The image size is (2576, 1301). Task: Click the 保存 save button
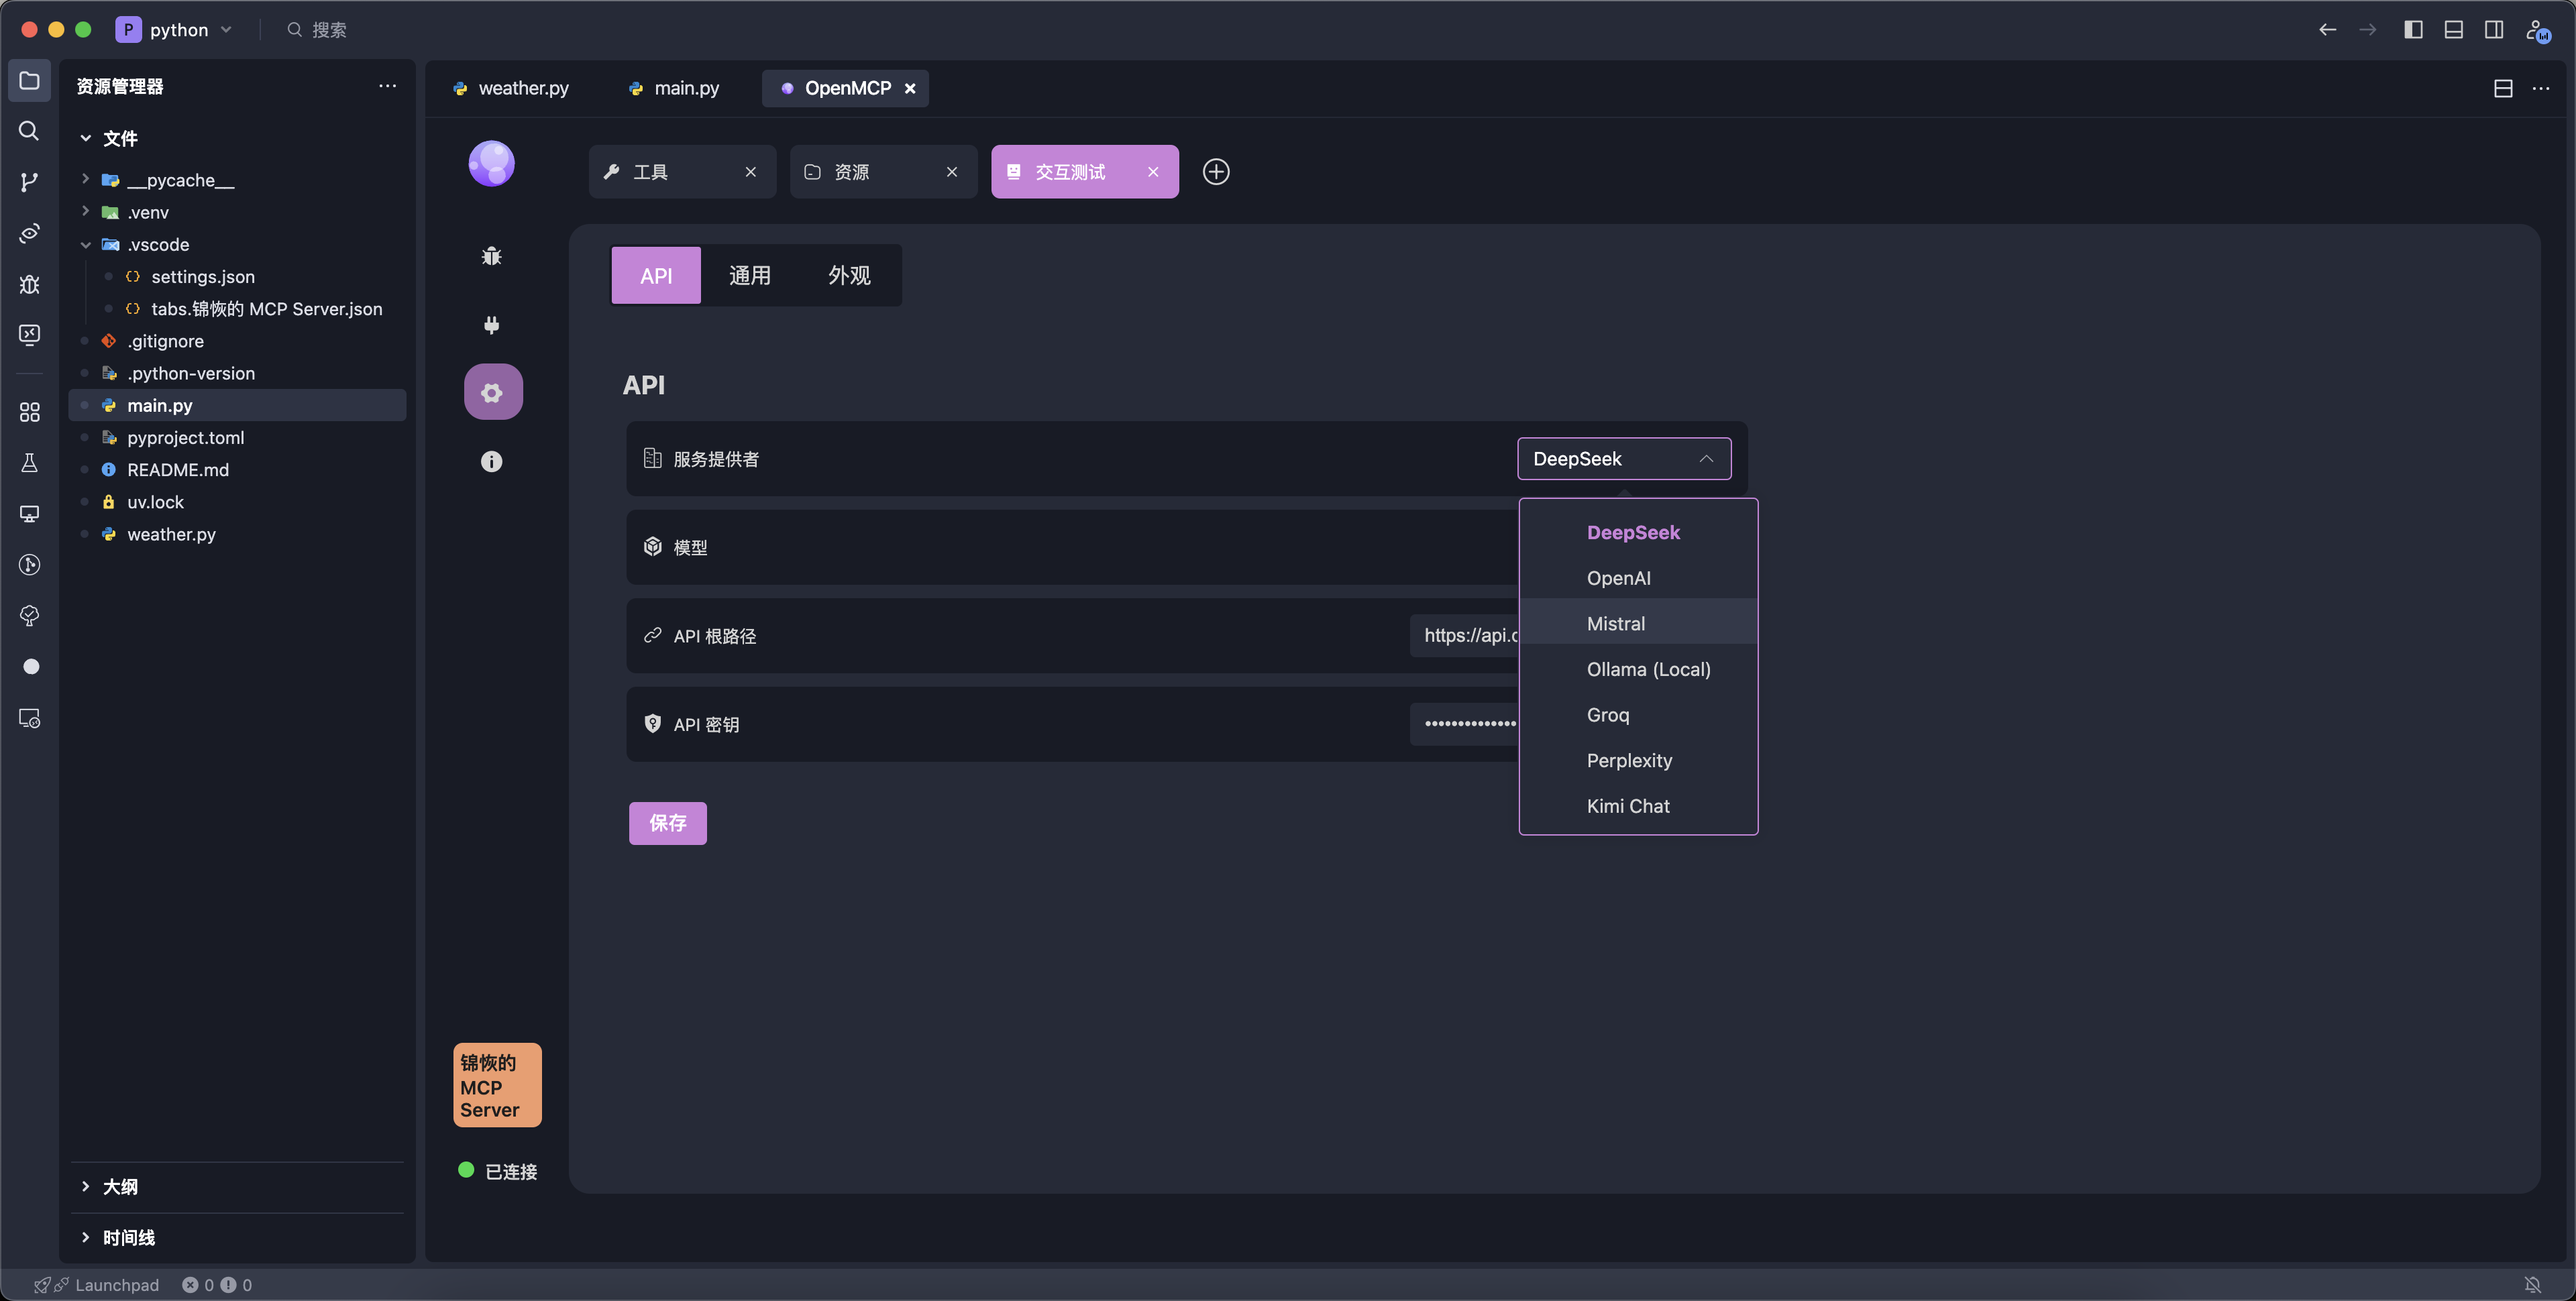click(668, 823)
